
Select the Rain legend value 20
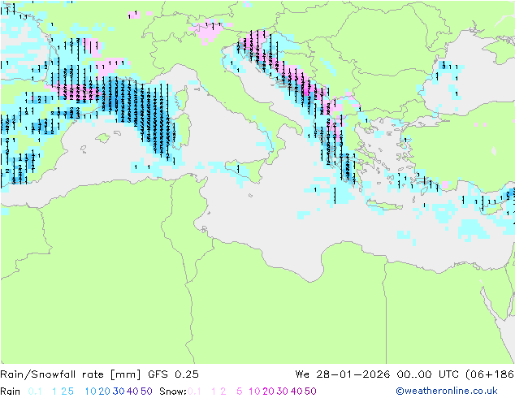click(105, 392)
